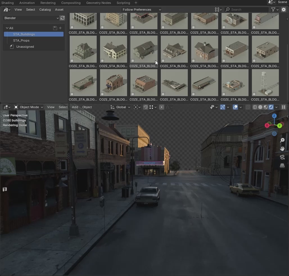
Task: Open the Follow Preferences library dropdown
Action: click(141, 9)
